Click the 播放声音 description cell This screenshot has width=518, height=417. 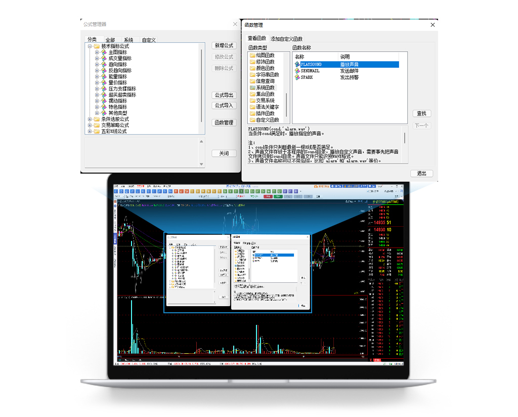point(349,64)
